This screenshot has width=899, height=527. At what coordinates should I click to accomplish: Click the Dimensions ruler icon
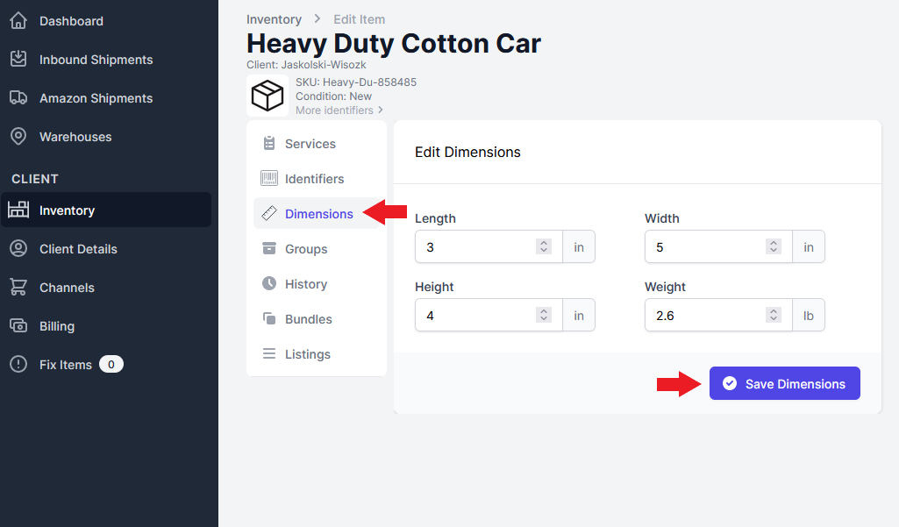point(269,213)
